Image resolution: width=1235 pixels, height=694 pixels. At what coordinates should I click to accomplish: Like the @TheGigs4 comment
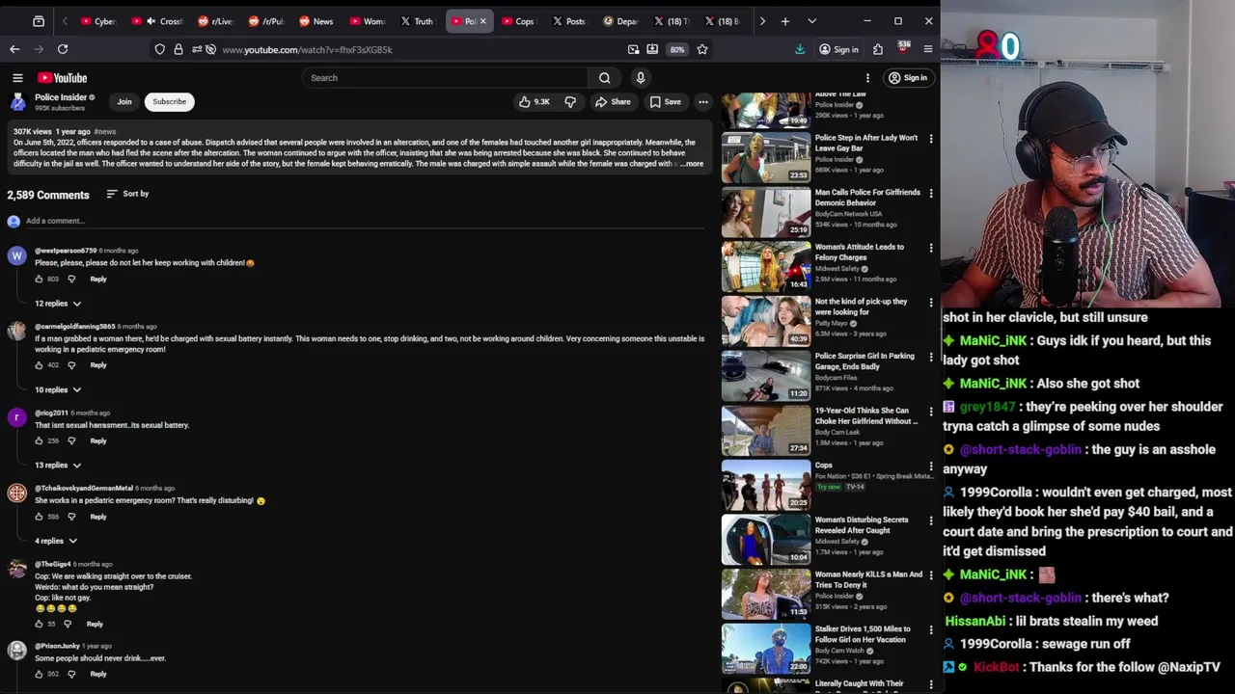[x=40, y=624]
